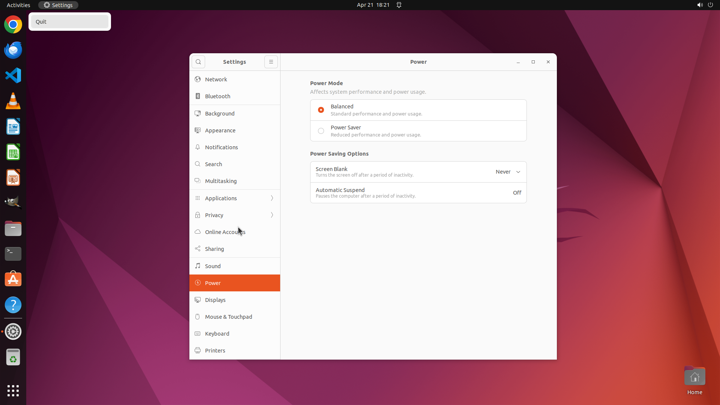Click Activities in the top bar
Viewport: 720px width, 405px height.
point(18,5)
